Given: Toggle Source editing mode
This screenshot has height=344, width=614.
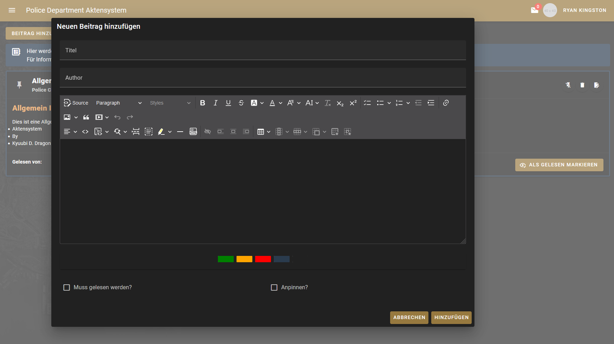Looking at the screenshot, I should (x=76, y=103).
